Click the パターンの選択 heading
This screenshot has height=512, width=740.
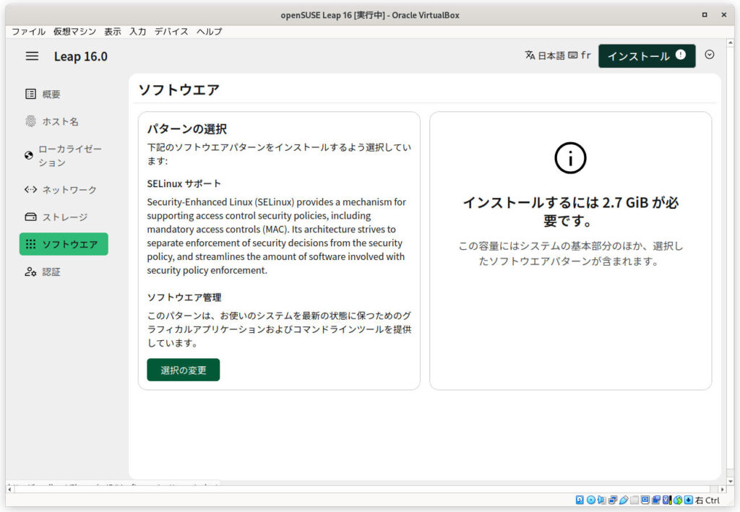tap(187, 129)
